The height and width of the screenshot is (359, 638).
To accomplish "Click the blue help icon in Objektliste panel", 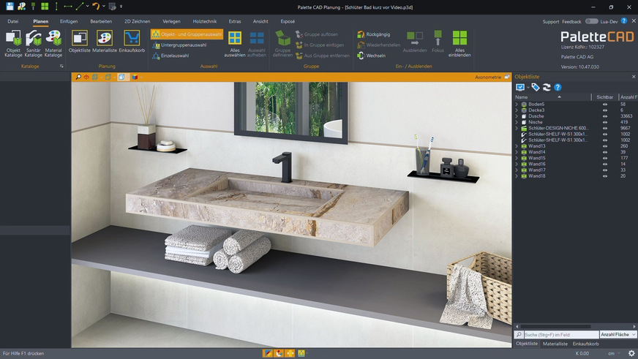I will point(558,87).
